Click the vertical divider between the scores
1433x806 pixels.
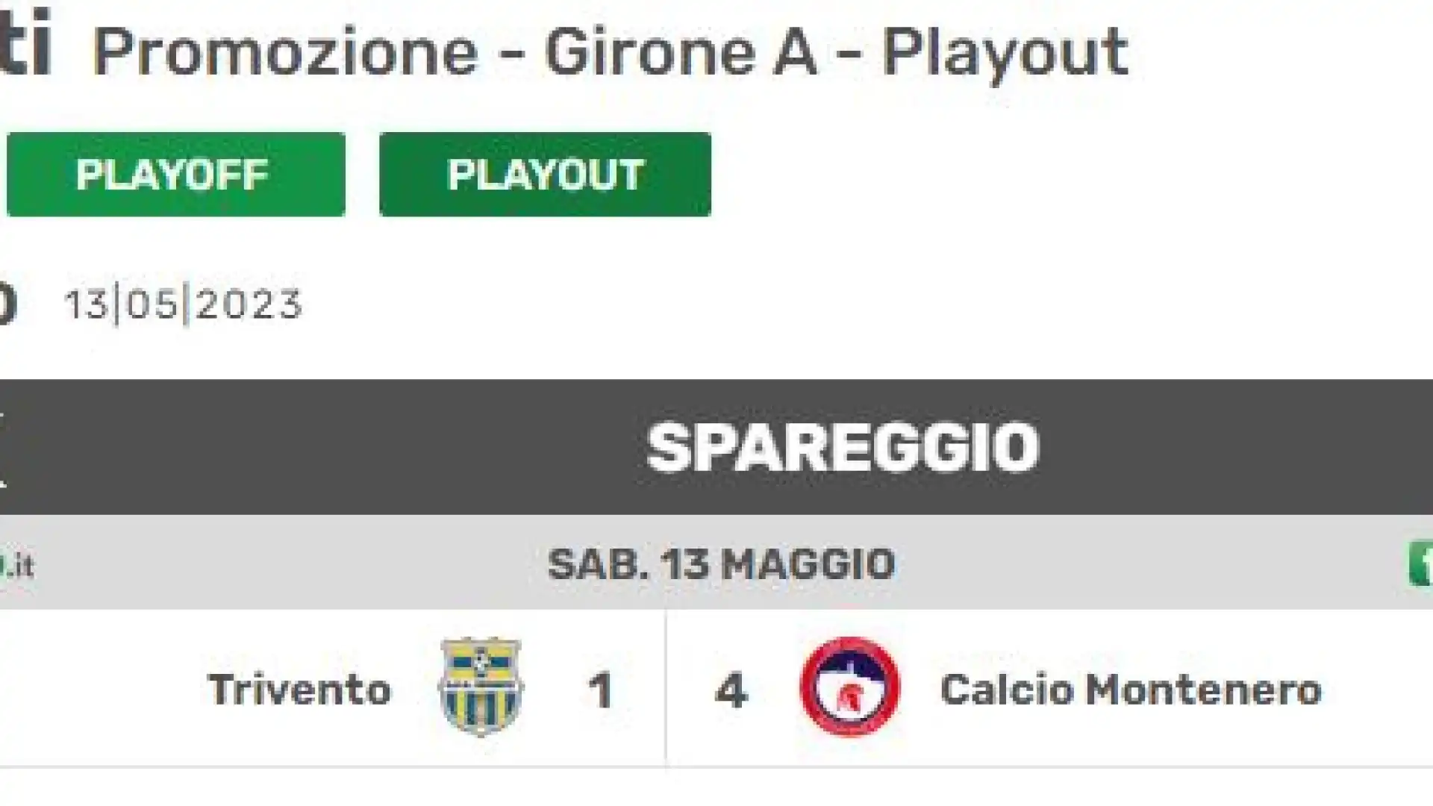point(666,688)
